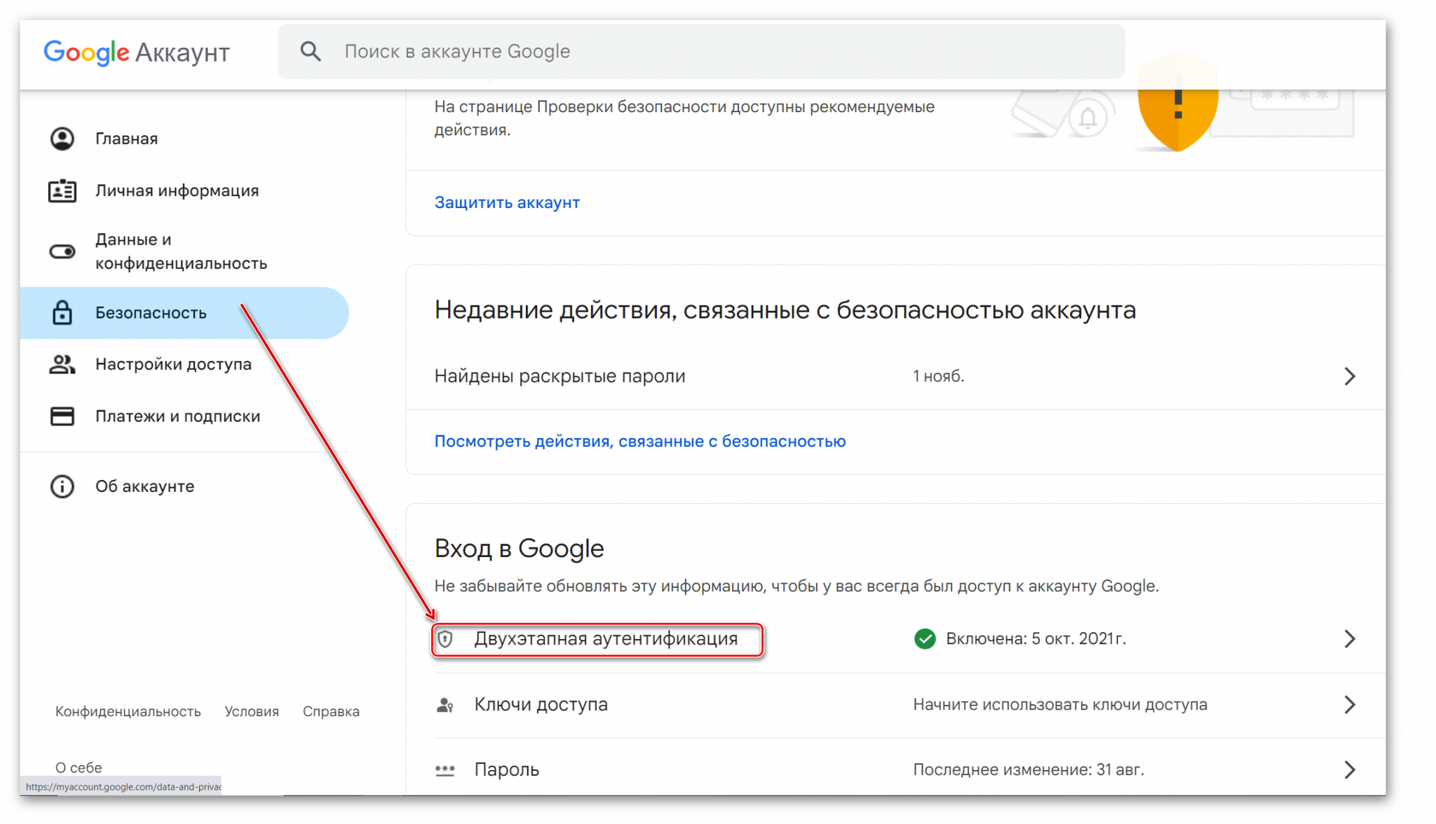Click the Условия footer link

[x=252, y=711]
